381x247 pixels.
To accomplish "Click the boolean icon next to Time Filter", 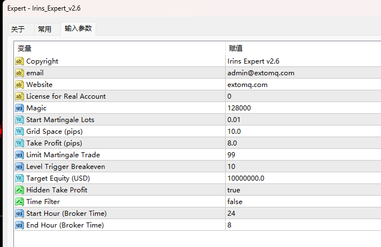I will coord(20,202).
